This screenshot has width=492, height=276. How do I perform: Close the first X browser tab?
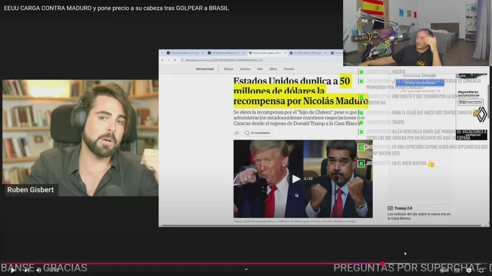coord(203,53)
